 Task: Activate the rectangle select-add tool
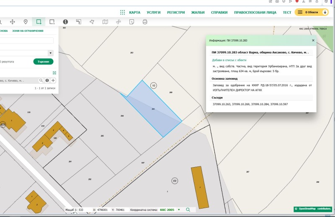point(39,22)
